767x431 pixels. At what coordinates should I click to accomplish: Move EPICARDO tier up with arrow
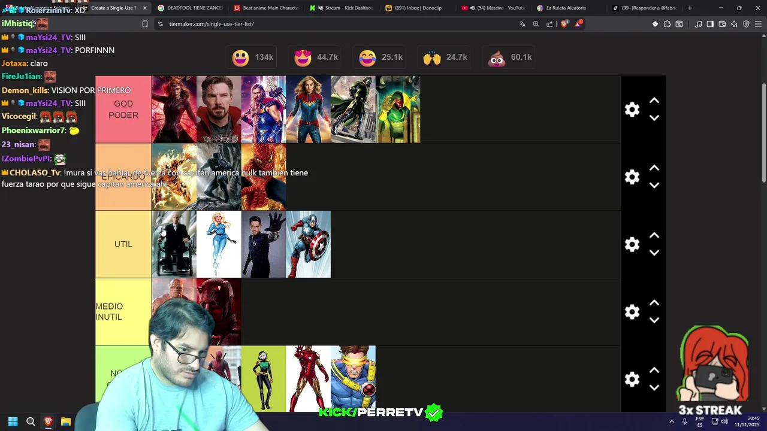tap(654, 169)
